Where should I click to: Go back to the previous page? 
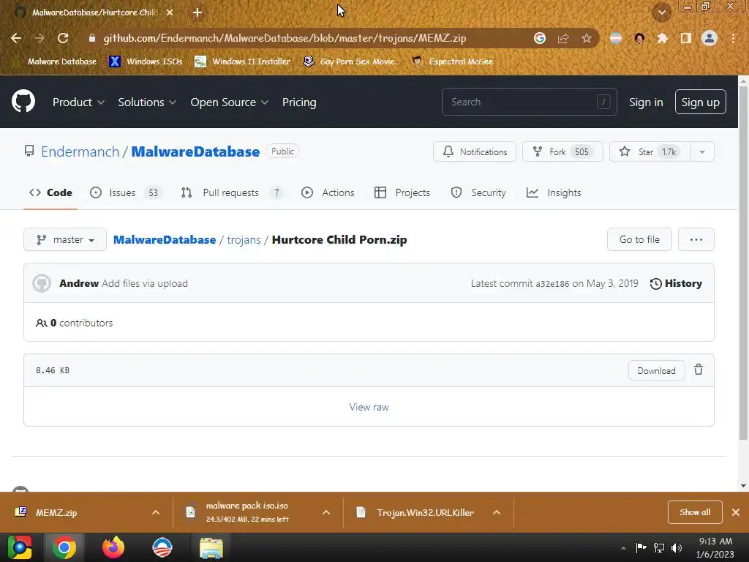coord(16,38)
